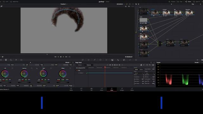Play the clip in the viewer
Viewport: 203px width, 114px height.
coord(63,57)
